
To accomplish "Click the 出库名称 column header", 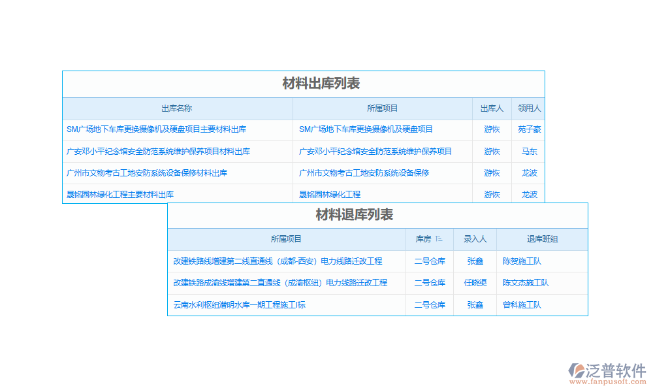I will tap(177, 108).
